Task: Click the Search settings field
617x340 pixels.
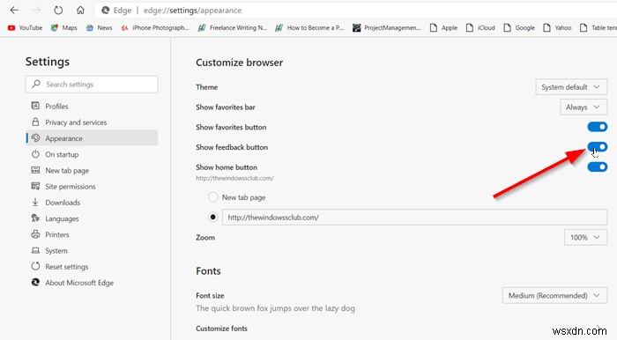Action: [x=92, y=84]
